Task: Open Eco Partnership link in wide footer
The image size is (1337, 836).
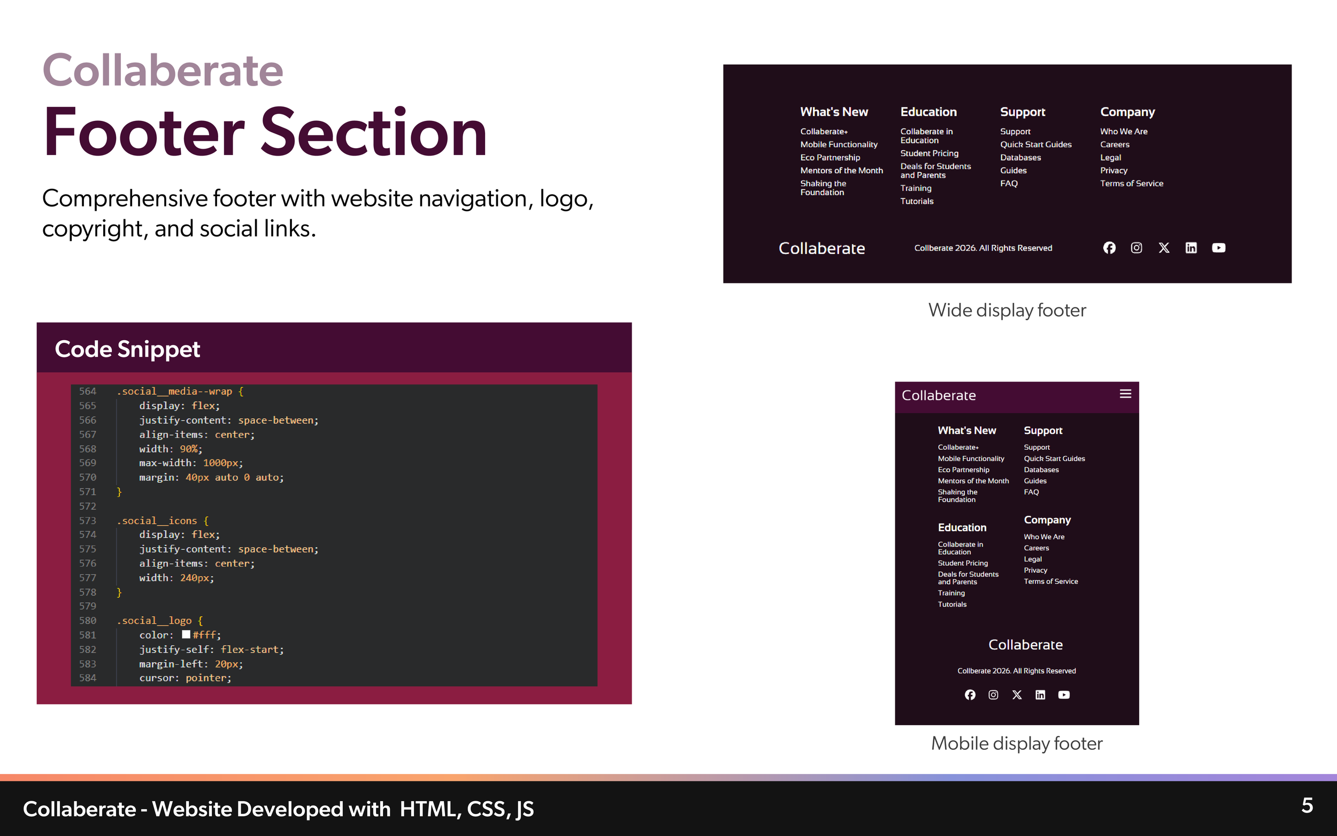Action: (830, 158)
